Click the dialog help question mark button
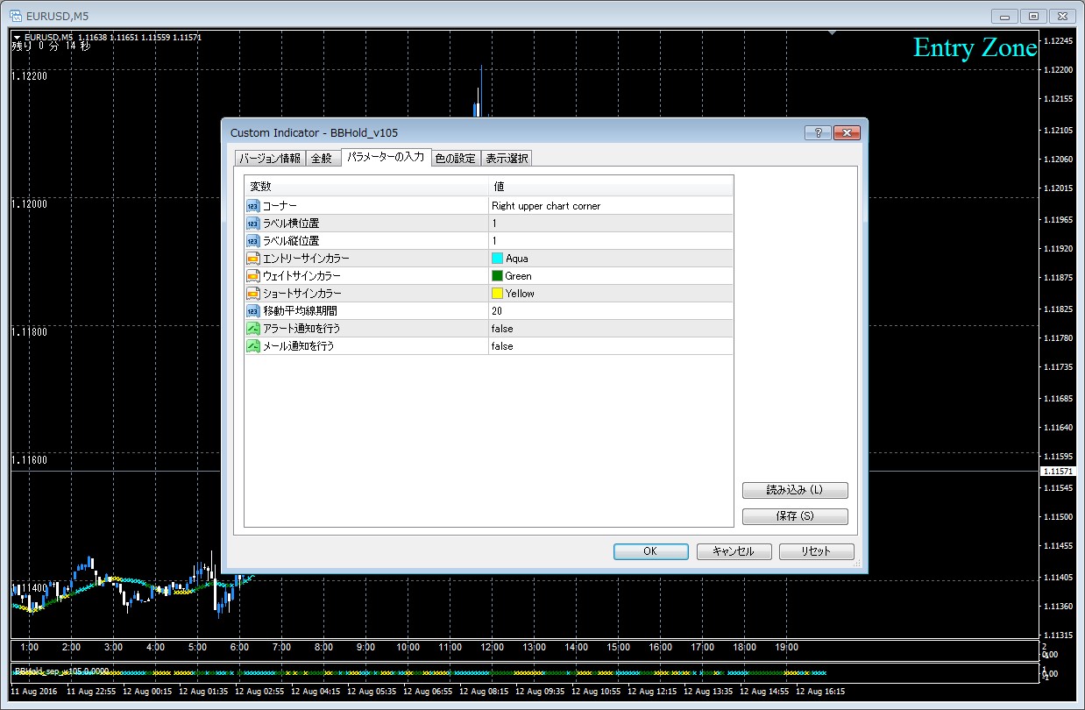 [x=817, y=132]
